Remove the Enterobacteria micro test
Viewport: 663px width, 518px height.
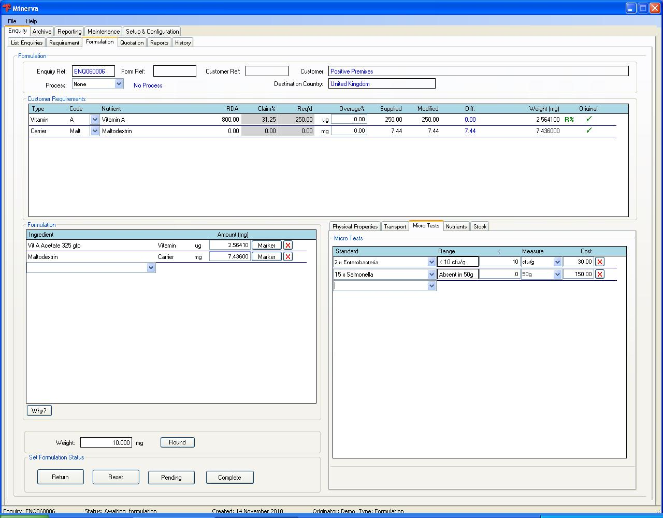point(599,262)
